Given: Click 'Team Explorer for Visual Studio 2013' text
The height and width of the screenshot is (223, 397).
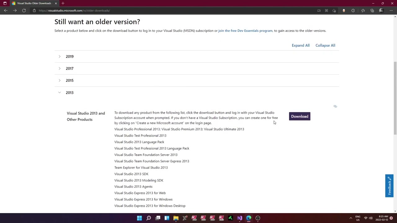Looking at the screenshot, I should [141, 168].
